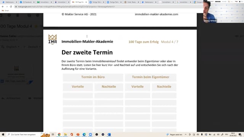The width and height of the screenshot is (244, 137).
Task: Click 'Immobilien-Makler-Akademie' header text
Action: point(87,41)
